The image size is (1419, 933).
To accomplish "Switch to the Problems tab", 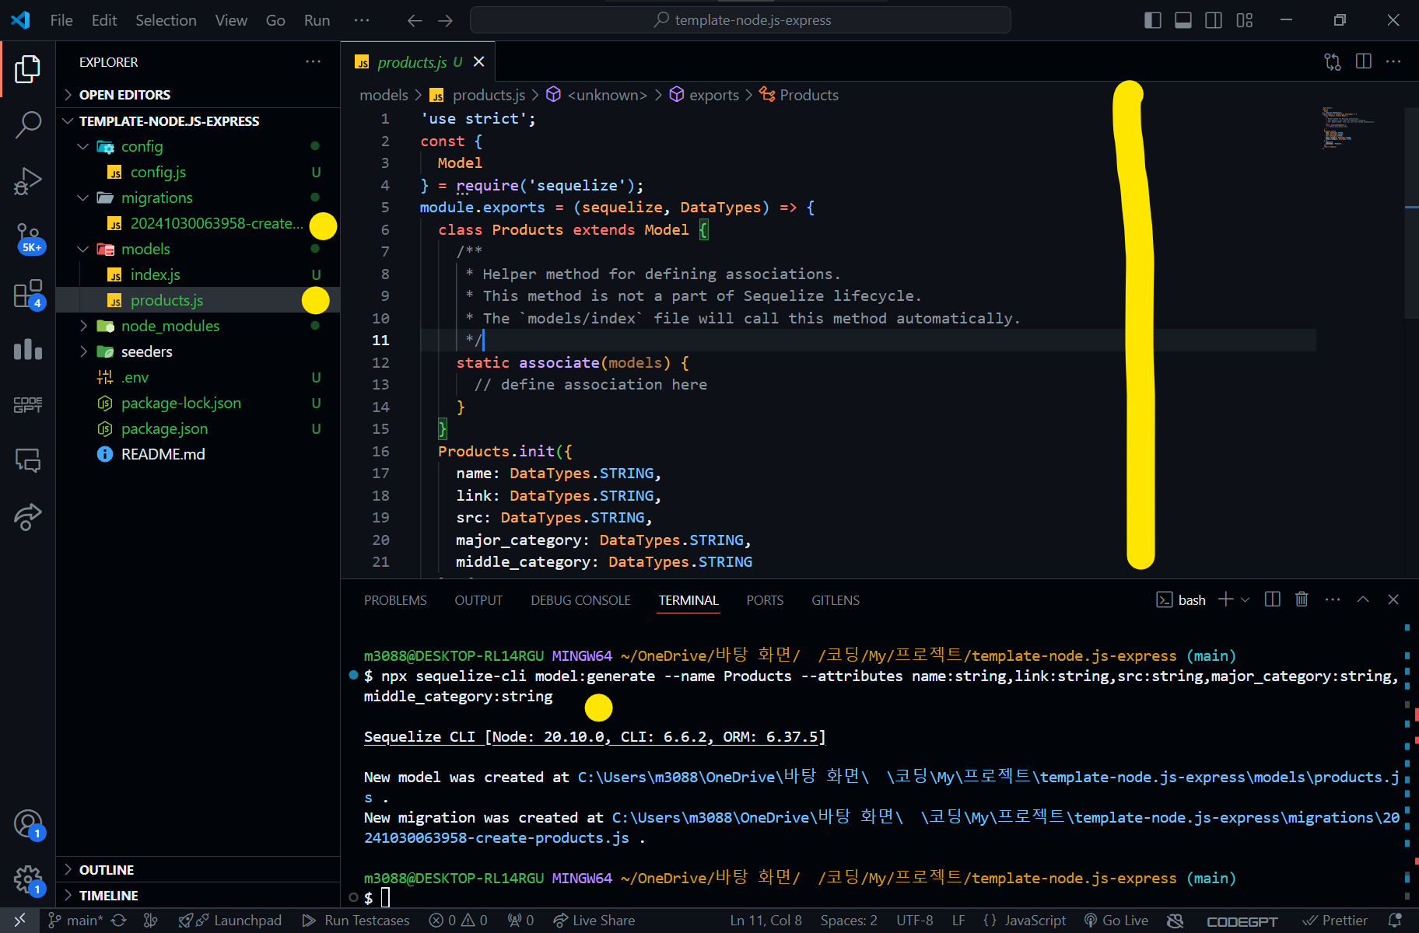I will pyautogui.click(x=395, y=600).
